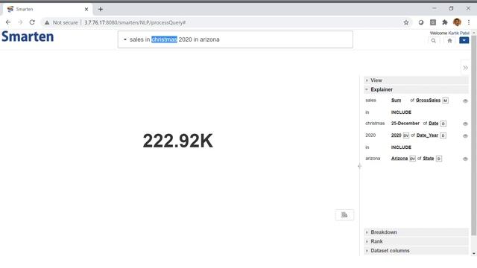
Task: Toggle eye icon for christmas row
Action: tap(465, 124)
